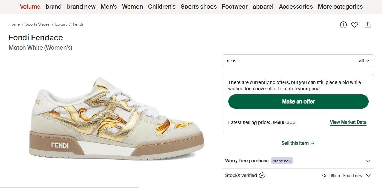Open the View Market Data link

pyautogui.click(x=348, y=122)
